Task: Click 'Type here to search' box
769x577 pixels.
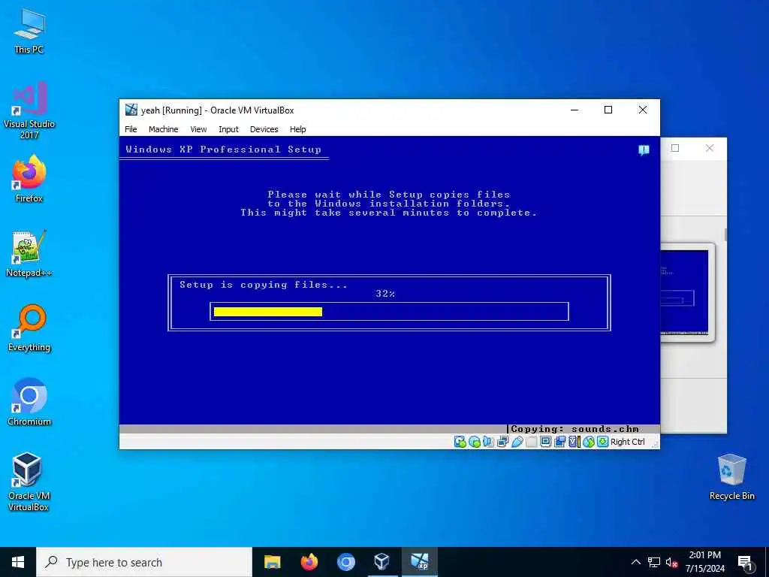Action: click(144, 562)
